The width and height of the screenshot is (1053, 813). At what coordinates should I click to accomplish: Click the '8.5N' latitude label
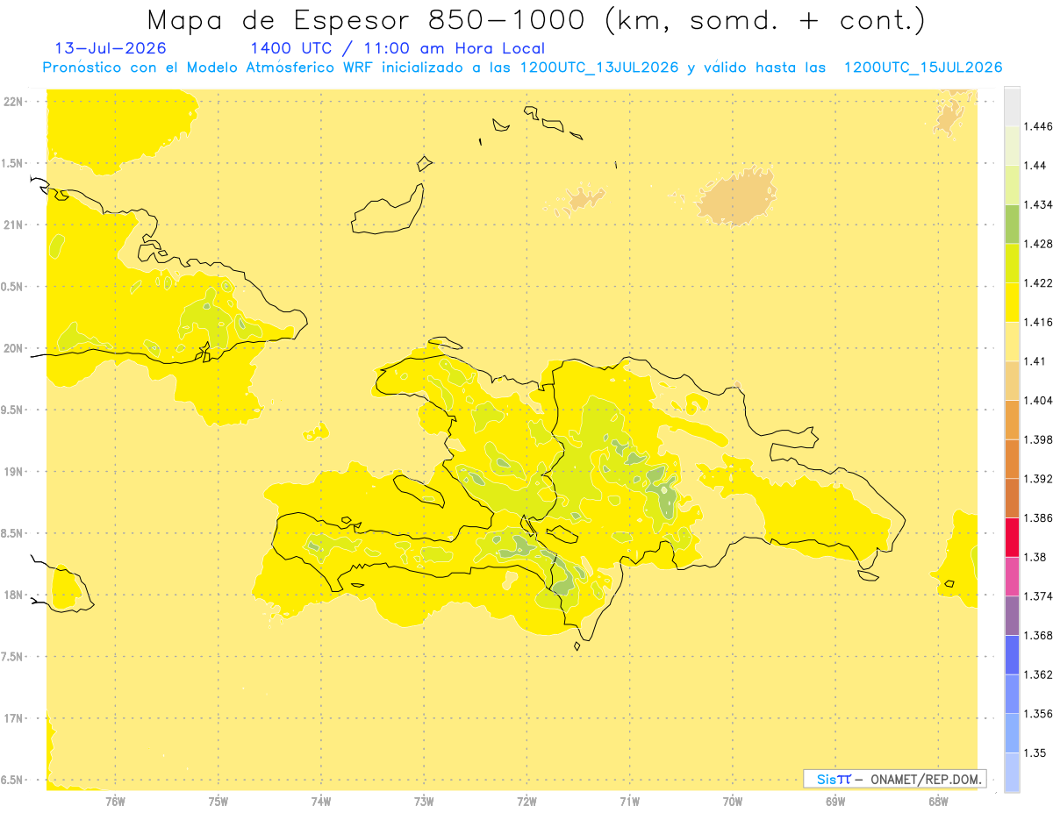coord(12,533)
